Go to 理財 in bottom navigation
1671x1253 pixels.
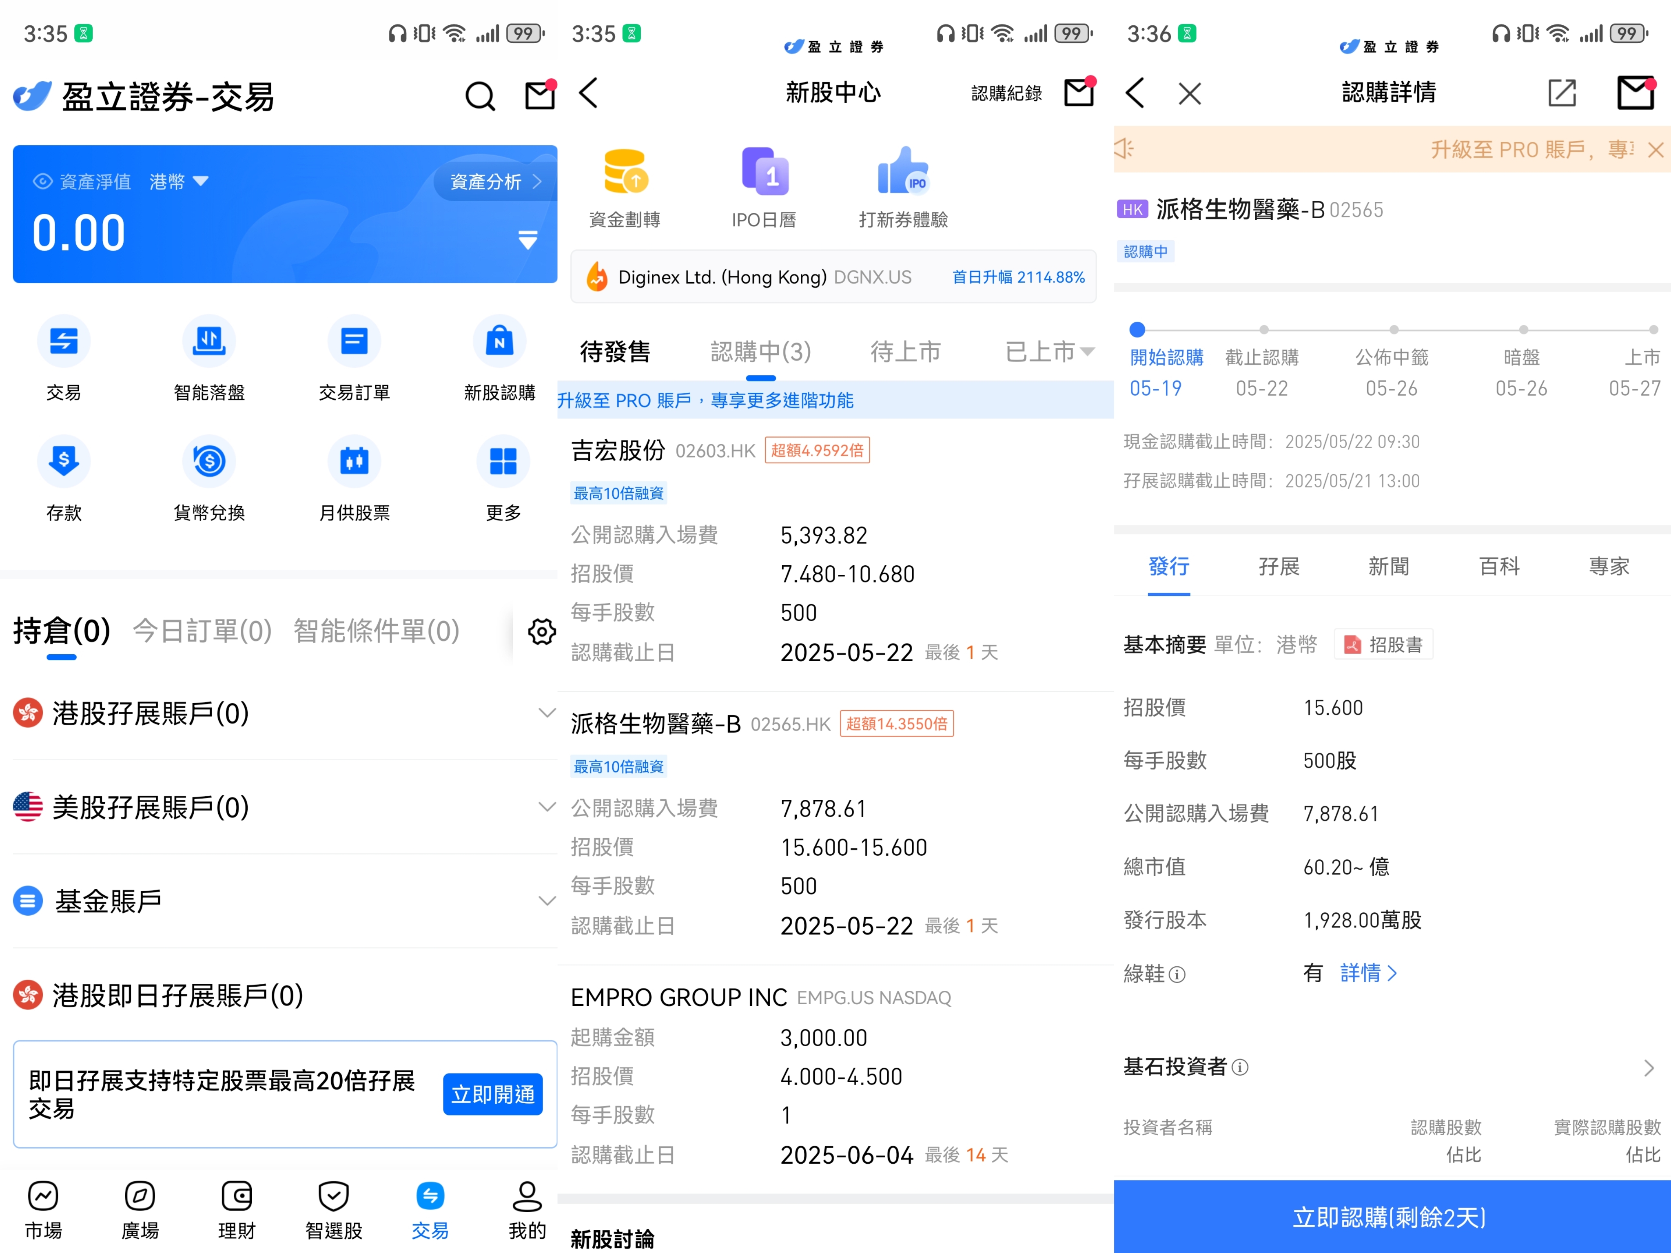pyautogui.click(x=237, y=1211)
